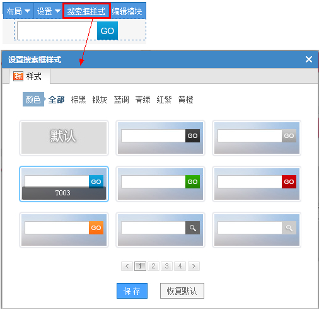This screenshot has width=319, height=310.
Task: Select the dark magnifier icon style
Action: pyautogui.click(x=160, y=230)
